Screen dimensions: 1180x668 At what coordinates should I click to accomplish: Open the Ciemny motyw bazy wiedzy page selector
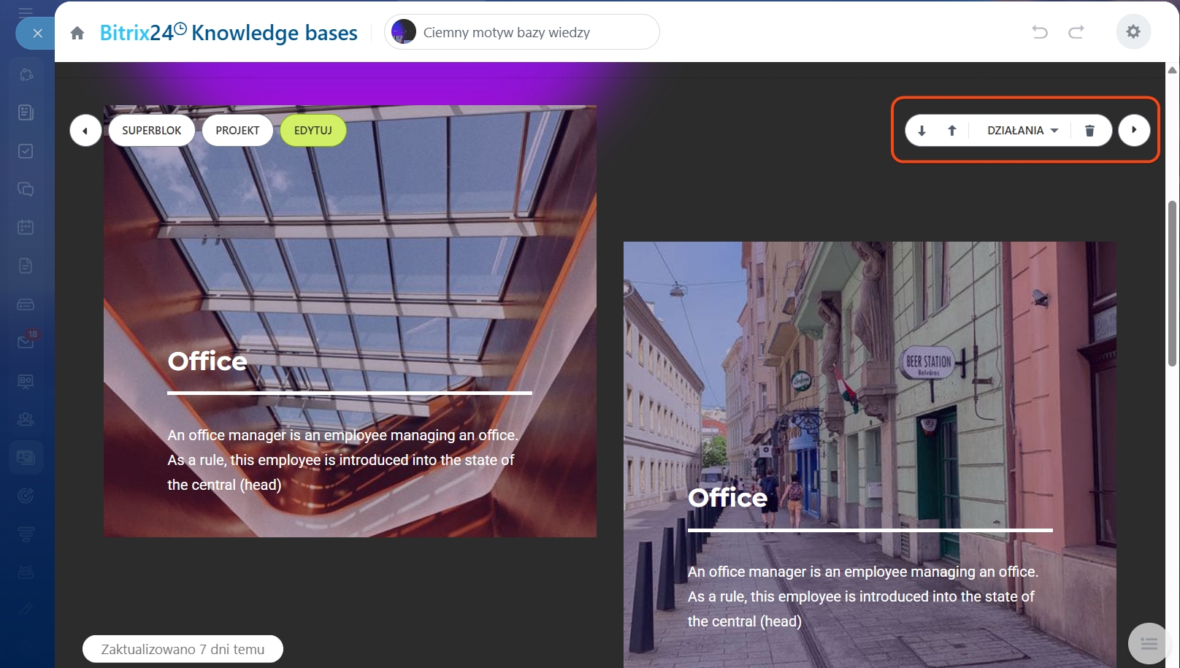point(522,32)
